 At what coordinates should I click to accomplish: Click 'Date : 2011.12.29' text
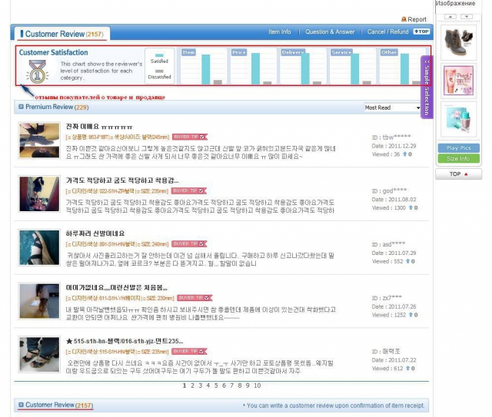[394, 146]
